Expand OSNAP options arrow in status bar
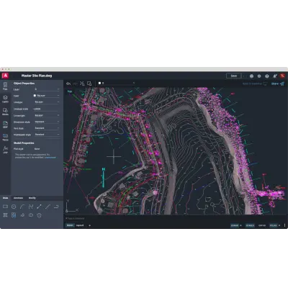288x288 pixels. point(240,225)
